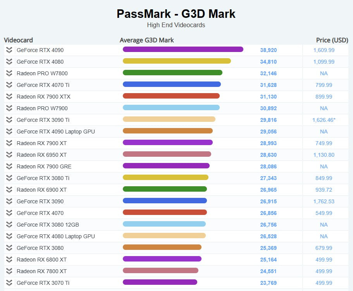Click the double-chevron icon for GeForce RTX 4080 Laptop GPU
The image size is (353, 291).
pyautogui.click(x=9, y=236)
